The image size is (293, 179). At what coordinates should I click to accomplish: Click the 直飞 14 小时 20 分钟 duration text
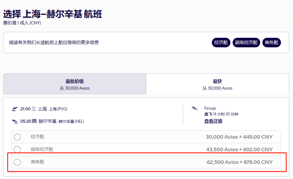(x=221, y=114)
